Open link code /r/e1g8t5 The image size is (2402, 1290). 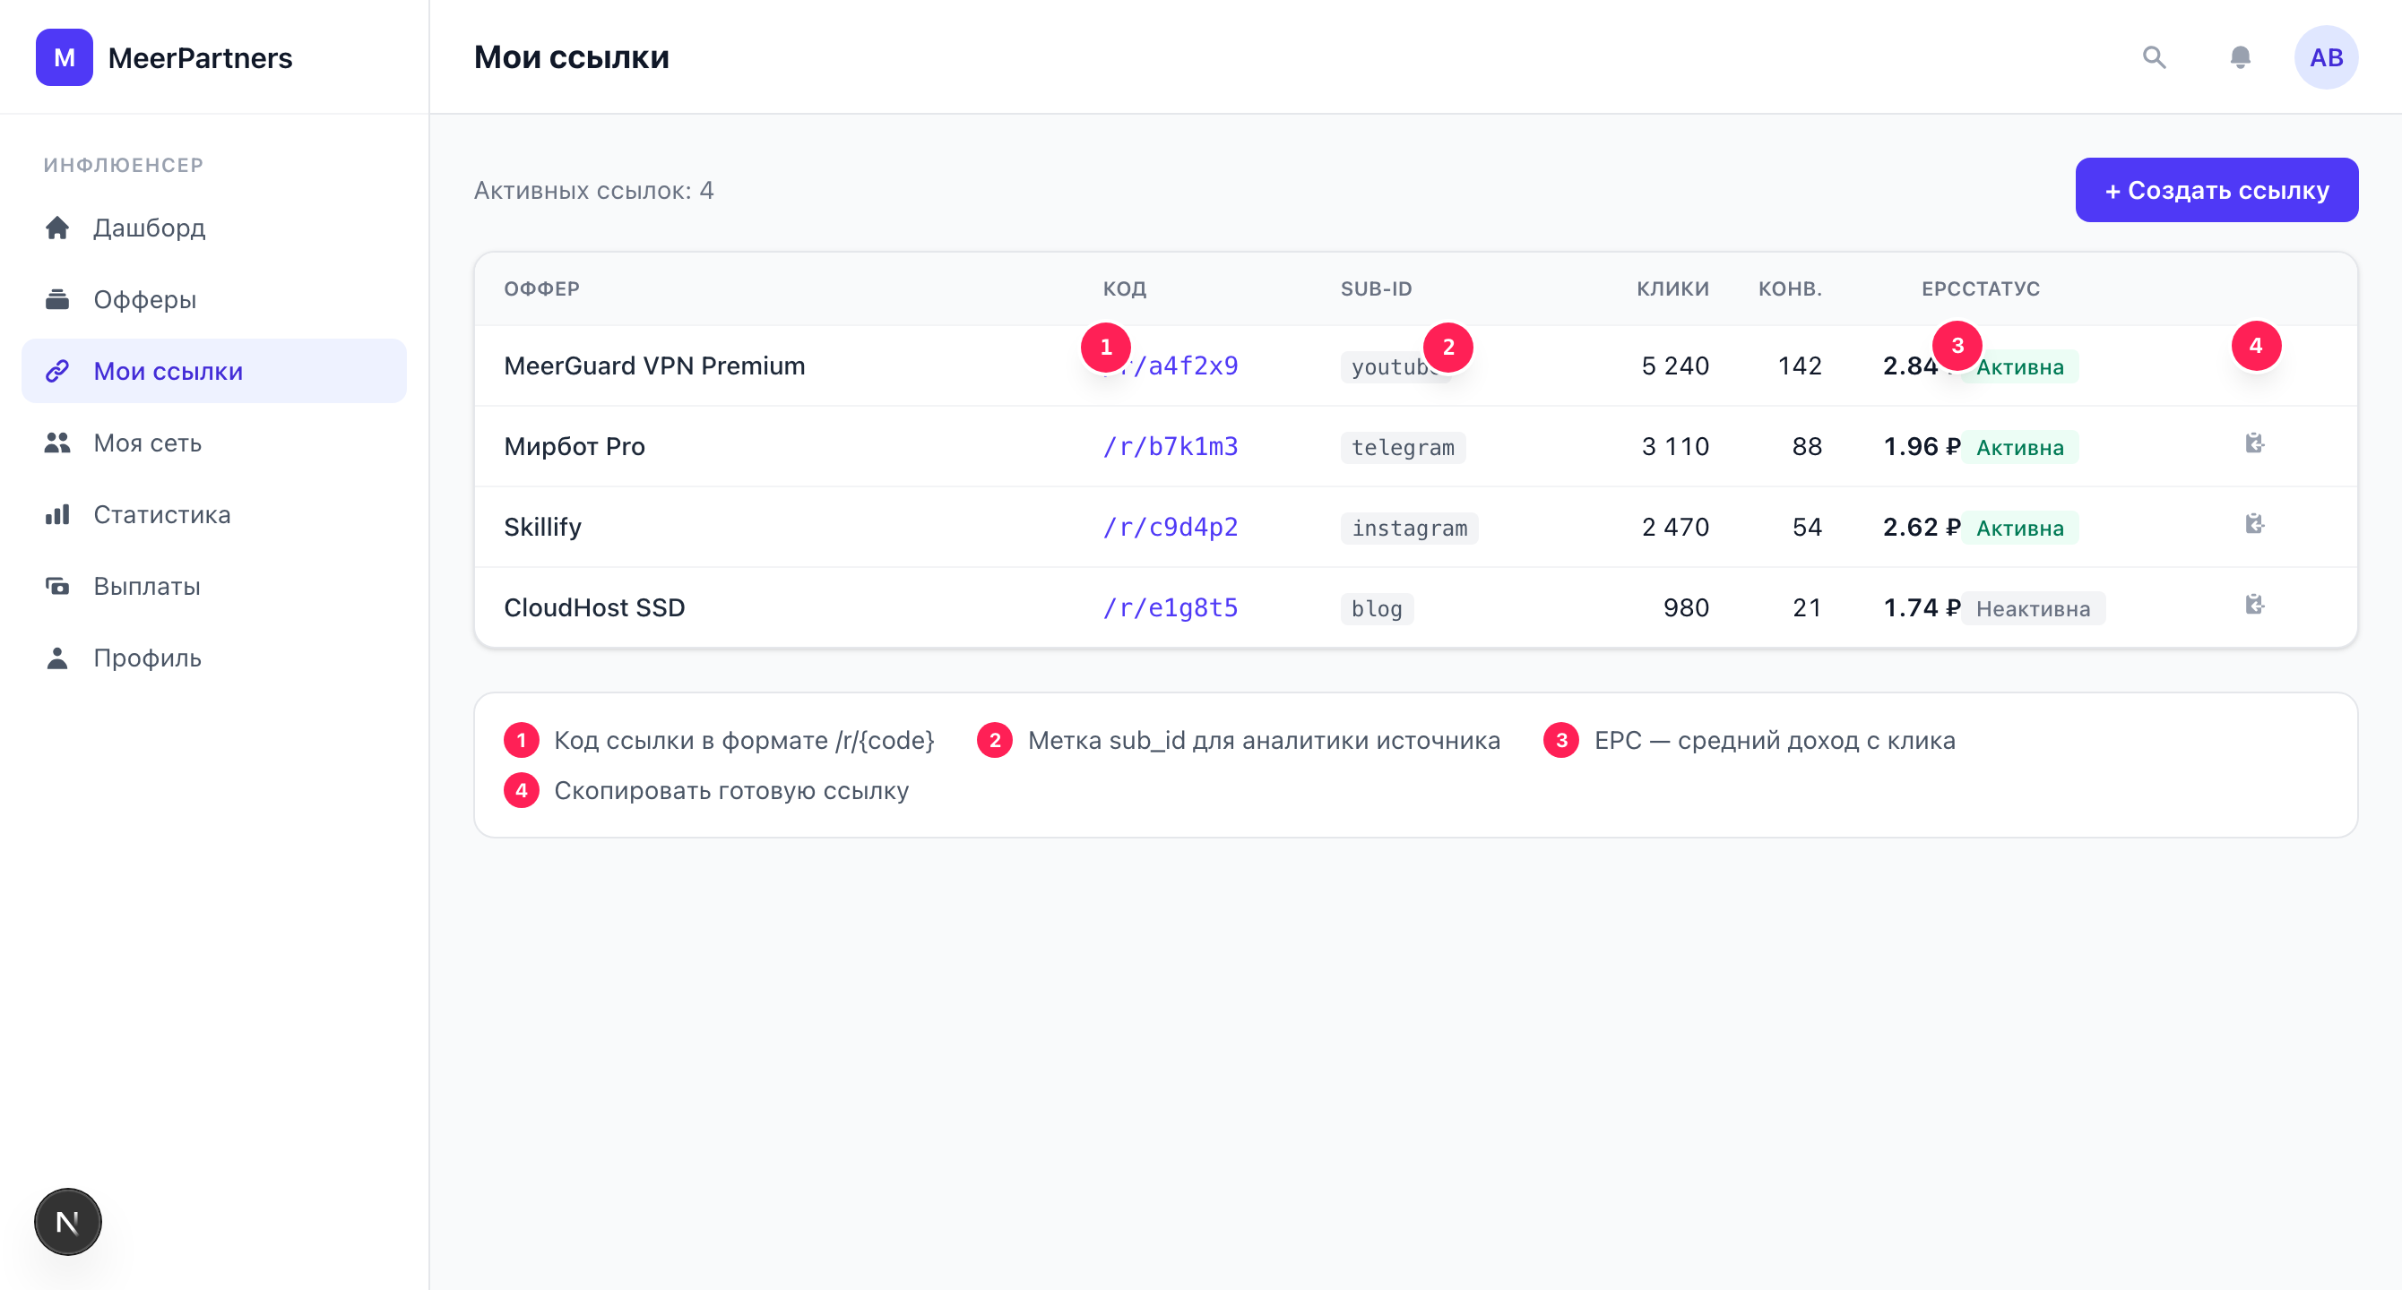tap(1171, 607)
